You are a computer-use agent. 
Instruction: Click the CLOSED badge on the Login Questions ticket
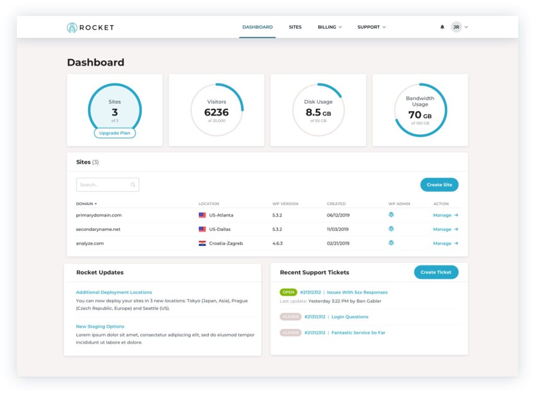290,317
